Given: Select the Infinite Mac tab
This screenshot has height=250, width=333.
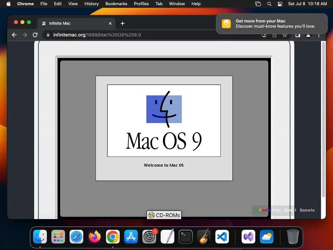Looking at the screenshot, I should coord(76,23).
